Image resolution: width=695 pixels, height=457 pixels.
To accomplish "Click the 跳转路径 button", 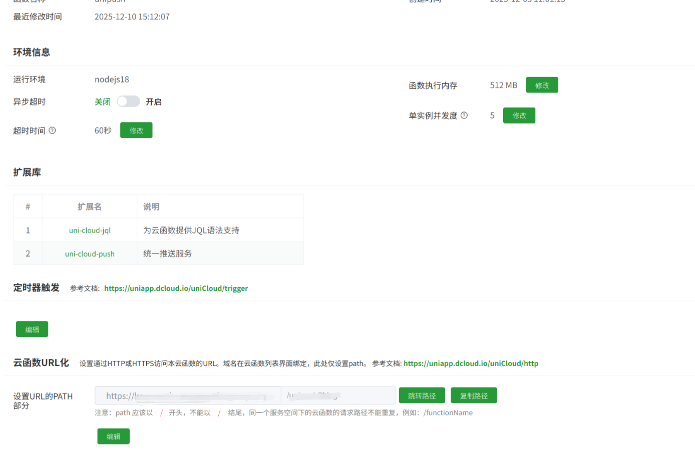I will click(422, 395).
